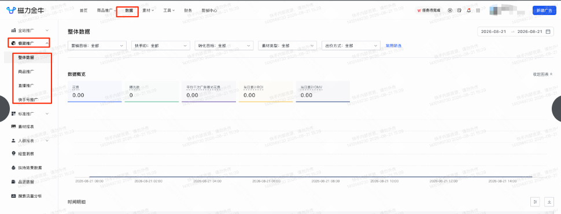Open the 转化目标 dropdown
This screenshot has width=561, height=214.
[x=224, y=46]
